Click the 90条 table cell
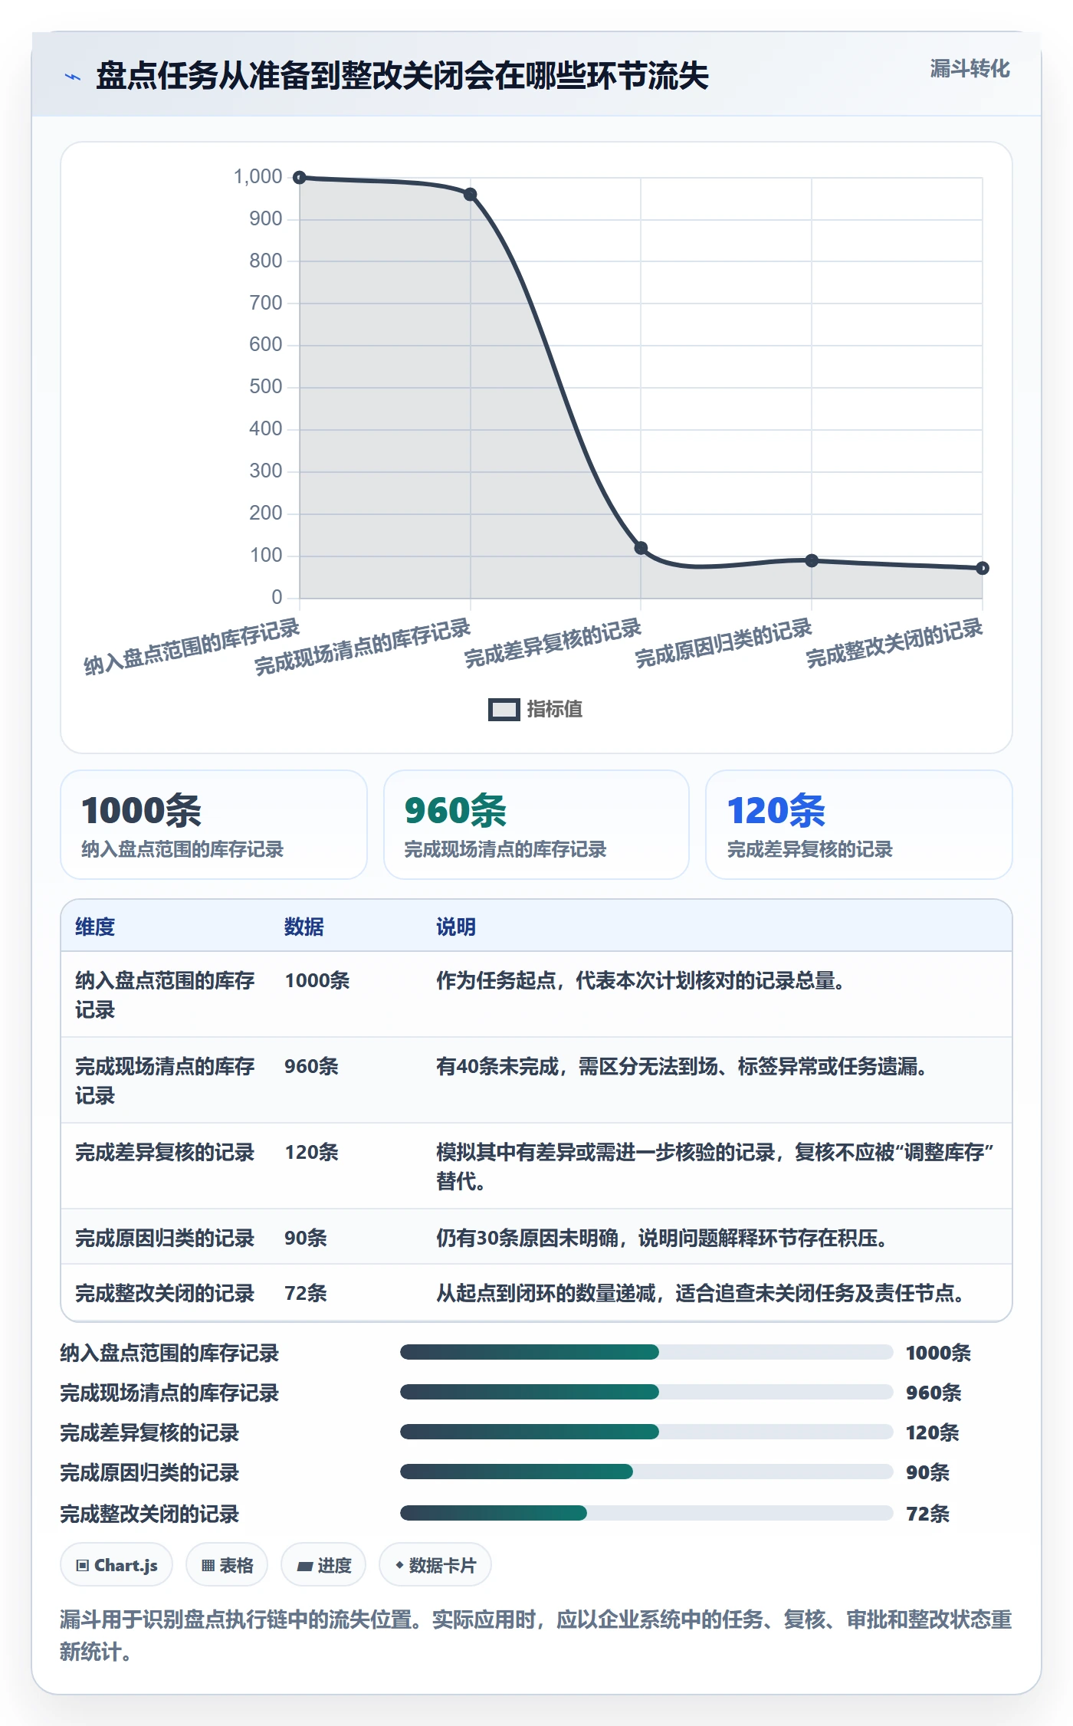Viewport: 1073px width, 1726px height. (306, 1238)
